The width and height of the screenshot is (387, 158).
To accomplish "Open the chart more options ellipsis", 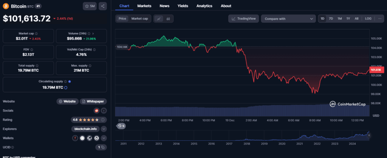I will [x=379, y=19].
